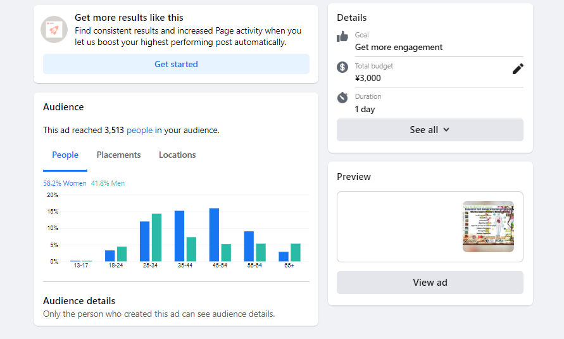The image size is (564, 339).
Task: Click the ¥3,000 total budget value
Action: [368, 79]
